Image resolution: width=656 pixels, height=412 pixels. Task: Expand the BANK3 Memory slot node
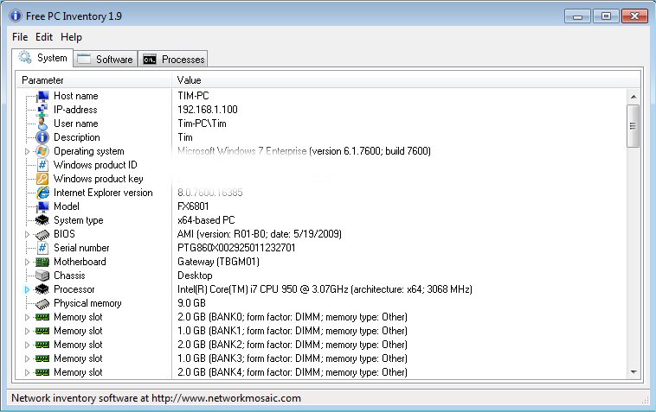tap(27, 358)
